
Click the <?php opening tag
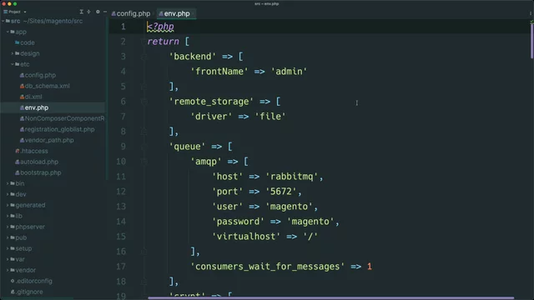coord(160,27)
